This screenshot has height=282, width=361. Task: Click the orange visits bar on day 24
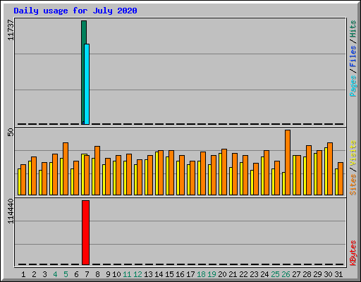(x=267, y=173)
